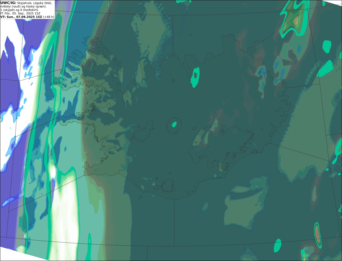Click the 'UWC/IG:' bold title label
Image resolution: width=342 pixels, height=261 pixels.
[x=8, y=3]
